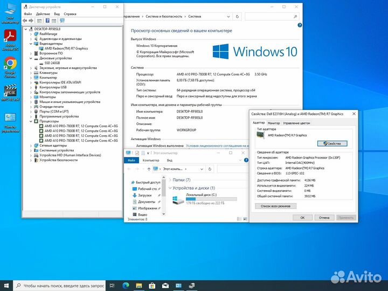Open File Explorer from the taskbar
388x291 pixels.
[x=139, y=286]
